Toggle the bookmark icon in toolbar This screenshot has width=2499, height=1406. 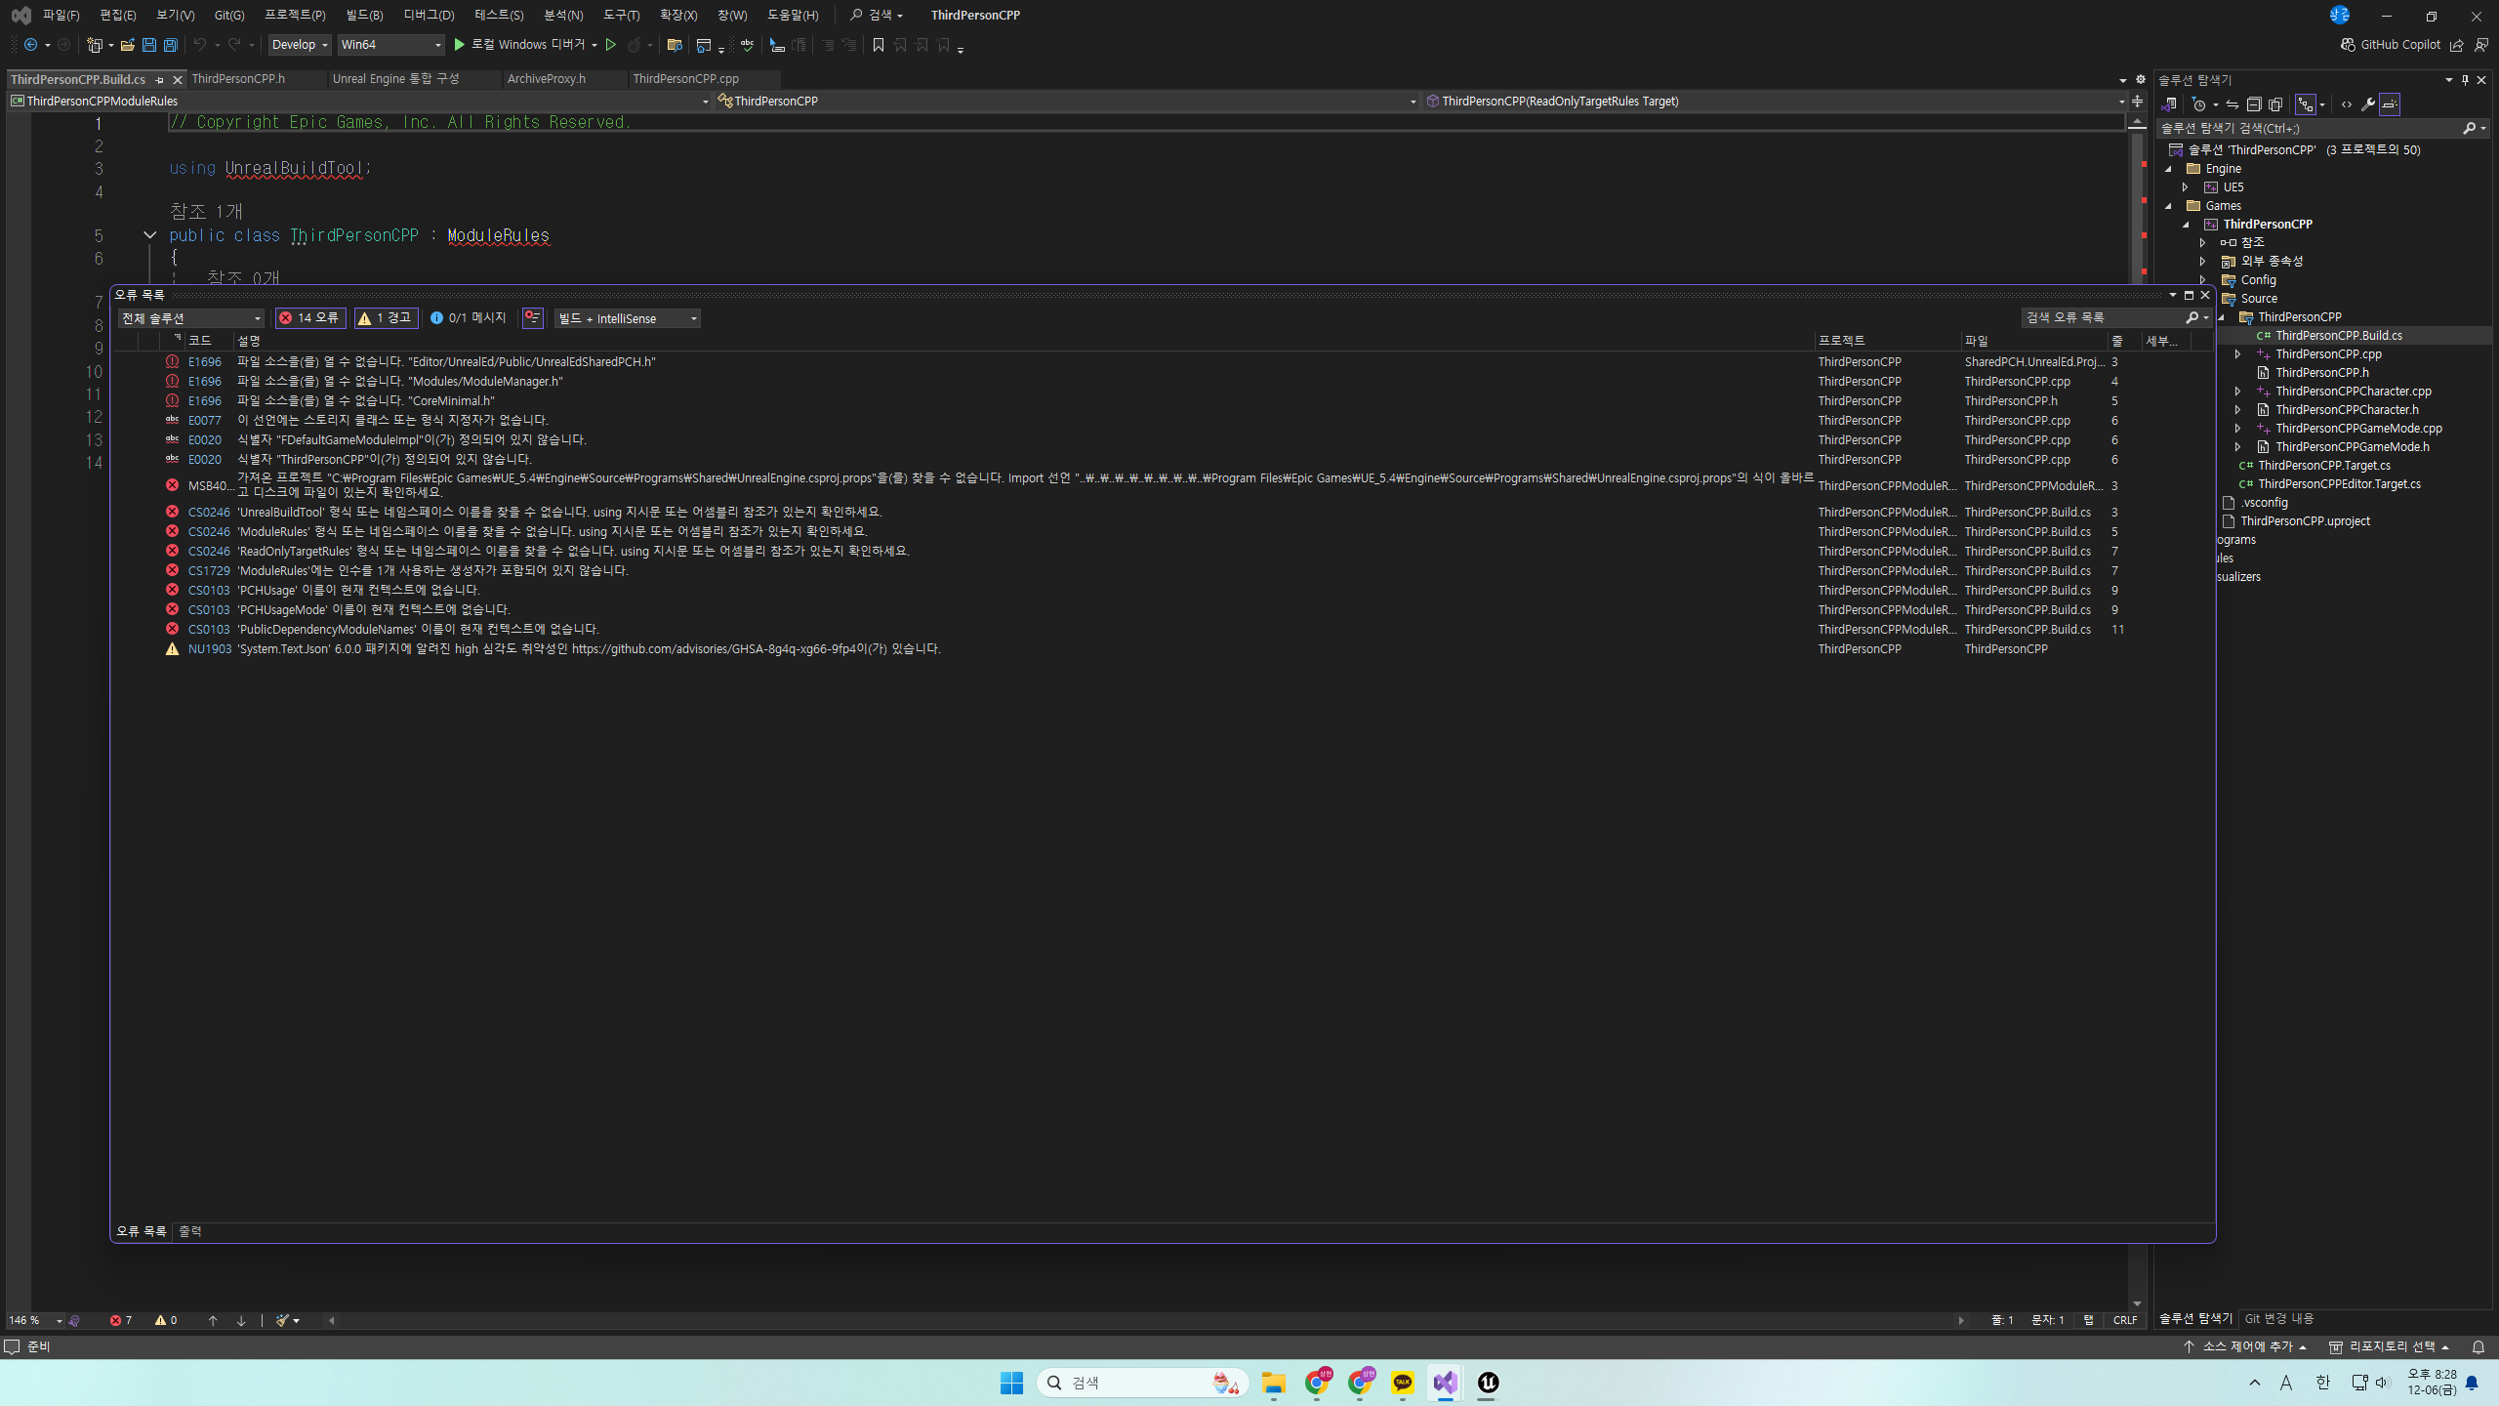pos(879,45)
